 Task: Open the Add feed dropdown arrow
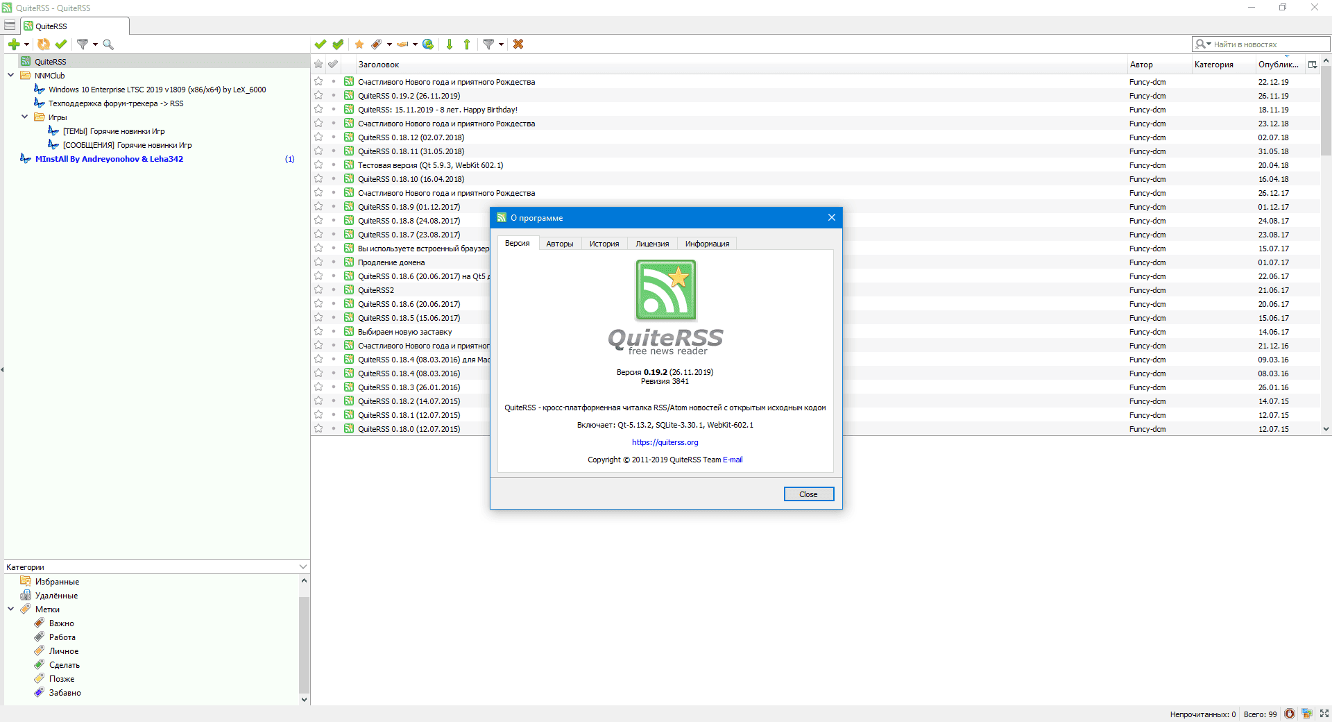click(x=27, y=44)
